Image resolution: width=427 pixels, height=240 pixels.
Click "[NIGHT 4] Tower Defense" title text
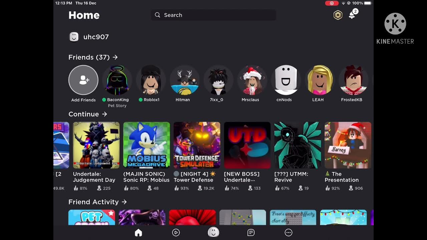(195, 177)
